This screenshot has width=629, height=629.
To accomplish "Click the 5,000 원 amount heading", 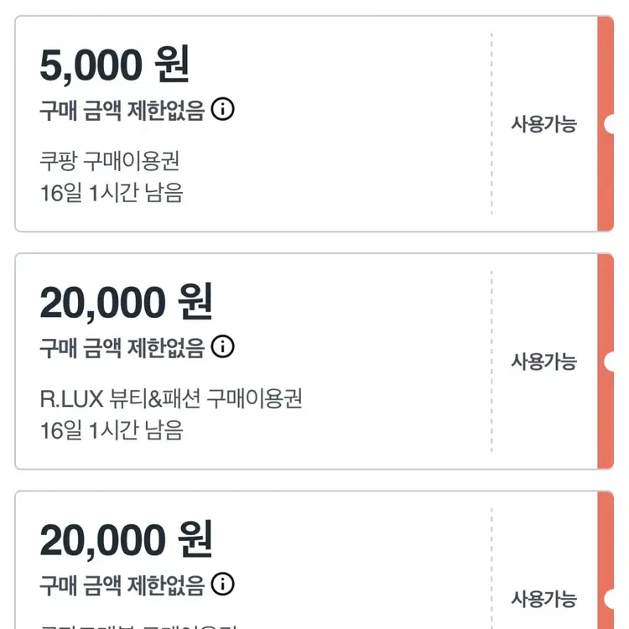I will 115,65.
